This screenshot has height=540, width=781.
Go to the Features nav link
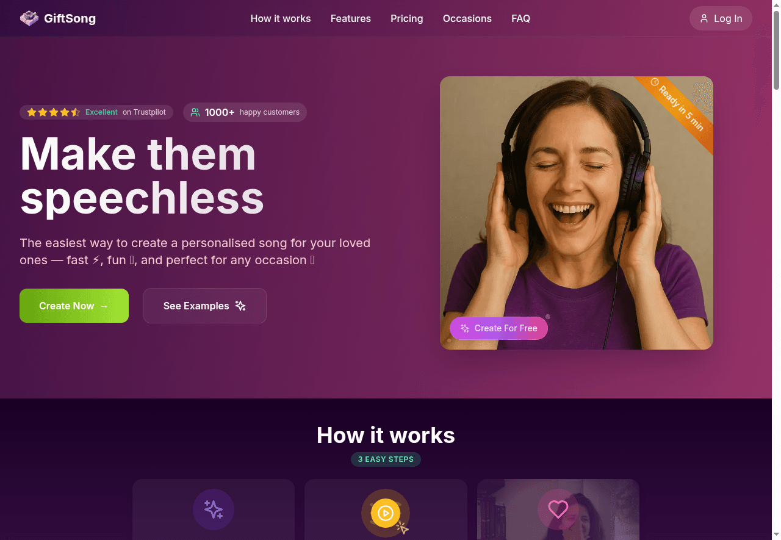(351, 18)
